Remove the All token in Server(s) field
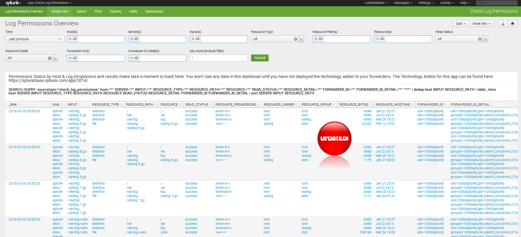521x237 pixels. (131, 39)
